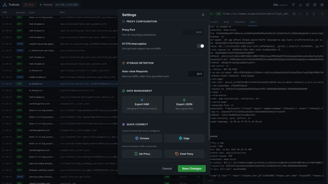This screenshot has width=328, height=184.
Task: Open the QR code icon near the request counter
Action: pos(308,5)
